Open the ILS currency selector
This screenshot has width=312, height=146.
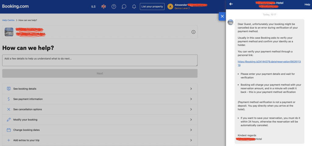(93, 7)
